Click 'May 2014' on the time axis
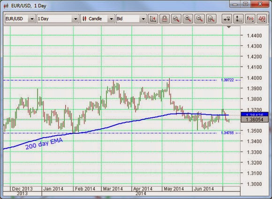The image size is (272, 199). point(174,189)
